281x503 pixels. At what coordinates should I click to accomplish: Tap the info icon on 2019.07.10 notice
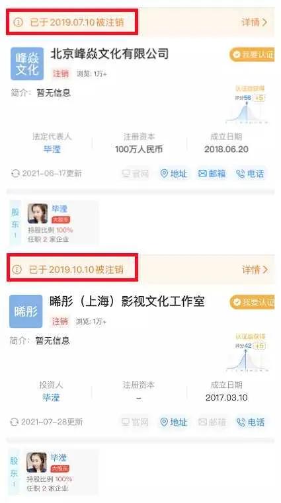(x=19, y=22)
